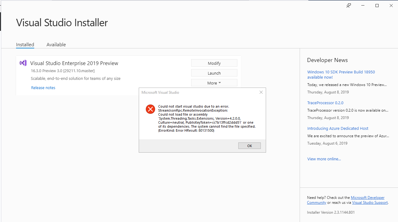Viewport: 398px width, 222px height.
Task: Open the Windows 10 SDK Preview Build 18950 article
Action: tap(341, 74)
